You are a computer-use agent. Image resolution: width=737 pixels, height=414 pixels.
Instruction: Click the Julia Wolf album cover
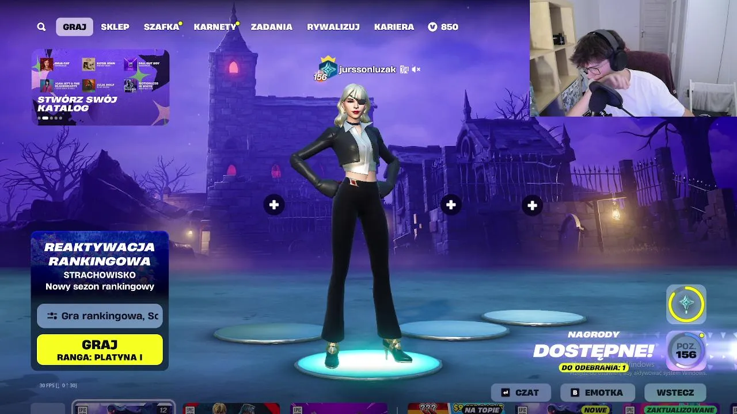(x=89, y=85)
